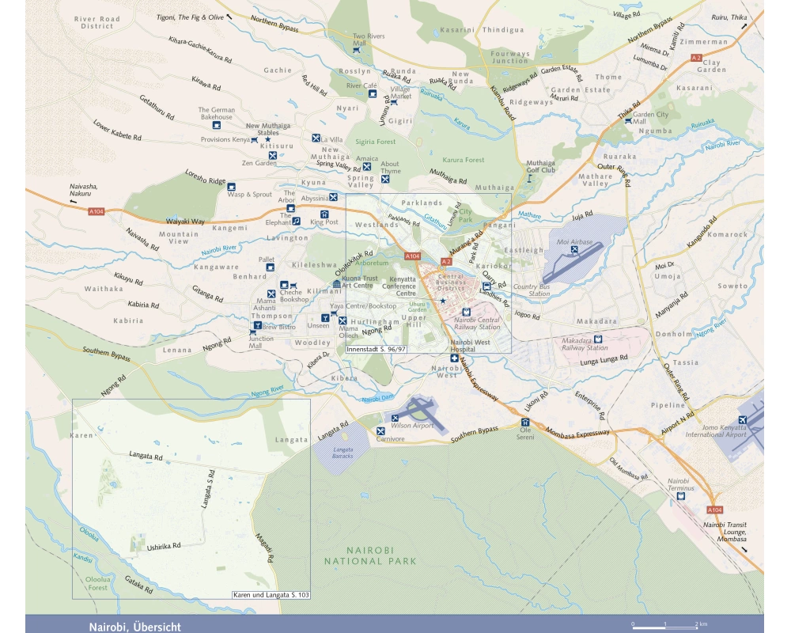Open the Innenstadt S. 96/97 page reference
The height and width of the screenshot is (633, 791).
click(376, 349)
